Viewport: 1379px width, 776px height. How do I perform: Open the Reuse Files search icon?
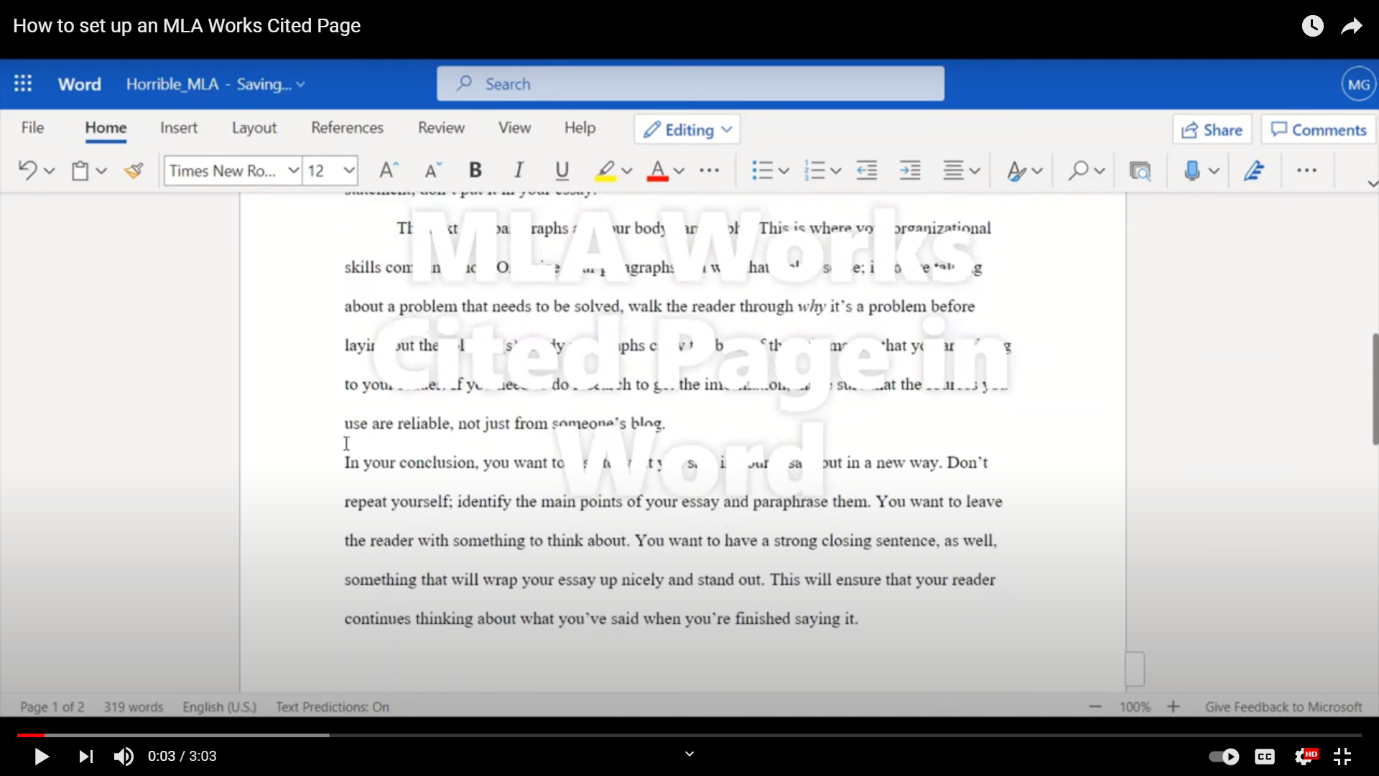1140,170
